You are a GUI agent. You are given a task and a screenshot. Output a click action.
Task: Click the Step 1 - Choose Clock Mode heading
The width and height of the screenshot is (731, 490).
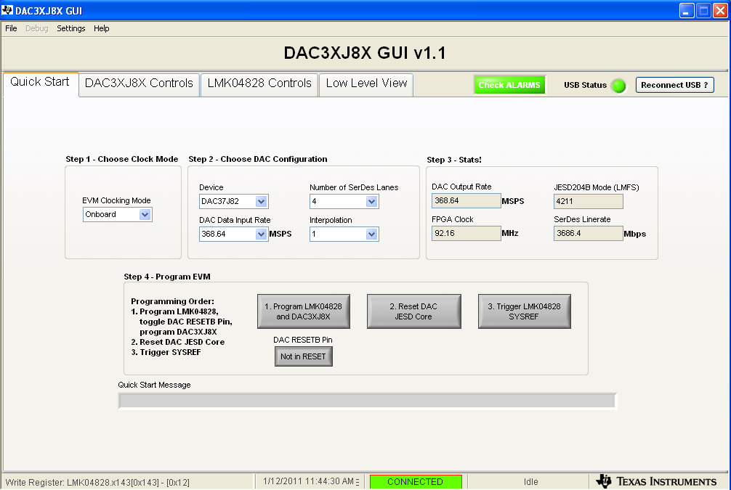(x=121, y=159)
